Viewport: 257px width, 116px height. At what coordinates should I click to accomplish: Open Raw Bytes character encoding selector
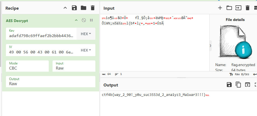pos(239,74)
